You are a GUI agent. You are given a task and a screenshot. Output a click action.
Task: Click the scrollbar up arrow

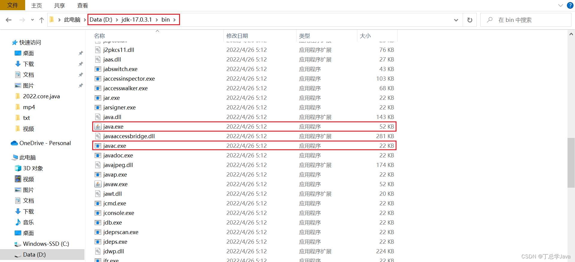pos(571,34)
